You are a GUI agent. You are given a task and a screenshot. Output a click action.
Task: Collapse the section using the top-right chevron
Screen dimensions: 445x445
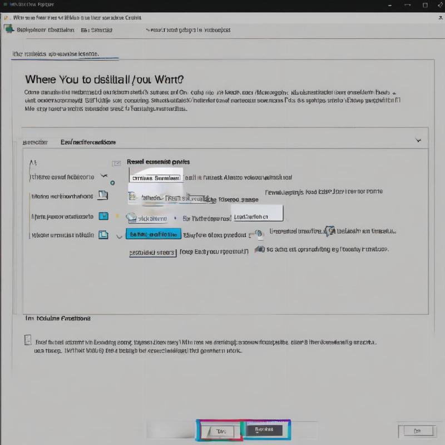click(x=418, y=141)
